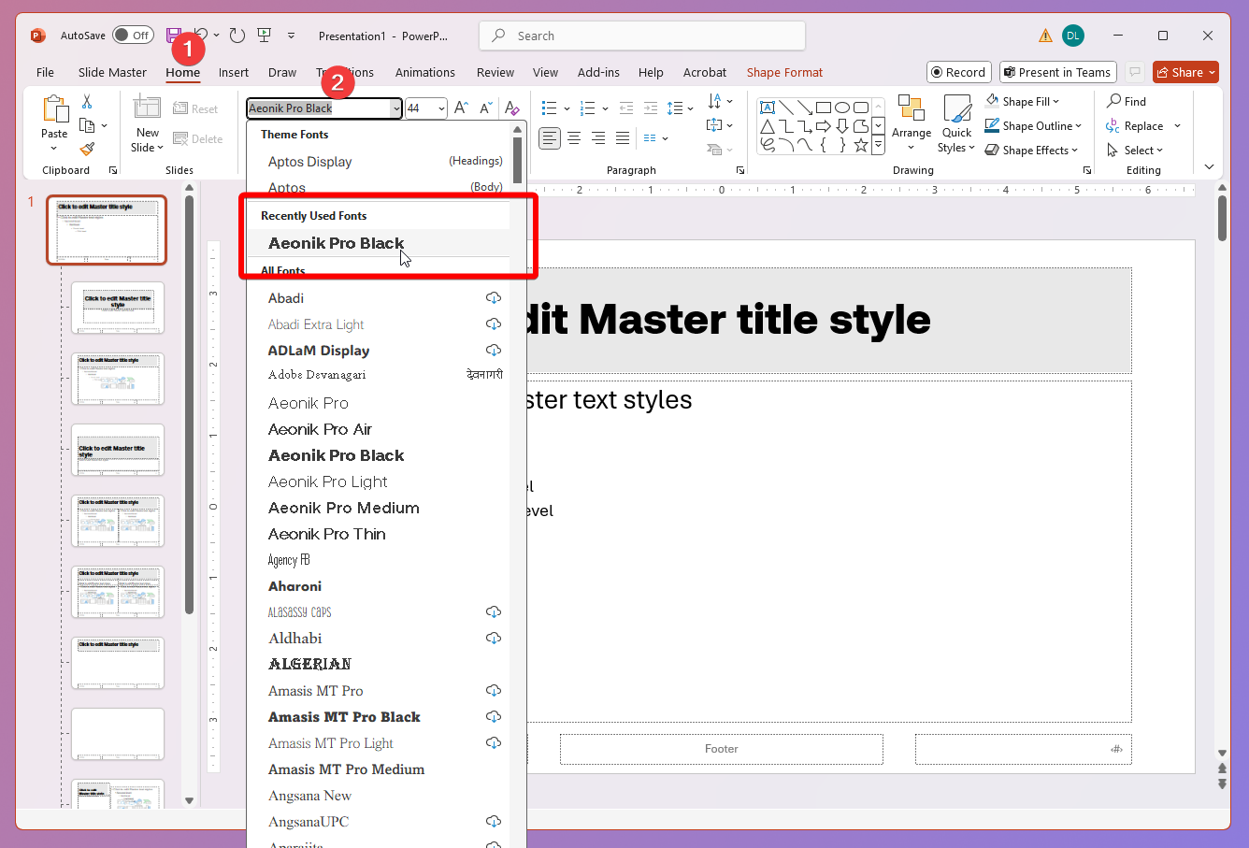Click the New Slide button
Image resolution: width=1249 pixels, height=848 pixels.
[148, 123]
